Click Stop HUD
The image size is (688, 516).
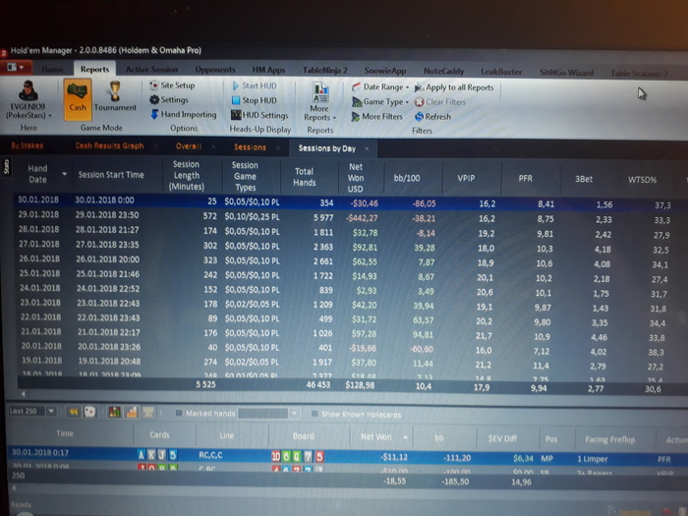coord(254,100)
